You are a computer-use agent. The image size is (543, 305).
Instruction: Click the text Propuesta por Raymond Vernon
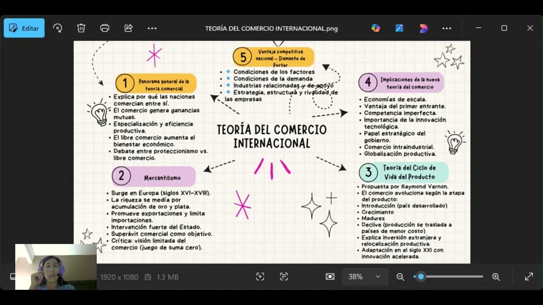405,186
